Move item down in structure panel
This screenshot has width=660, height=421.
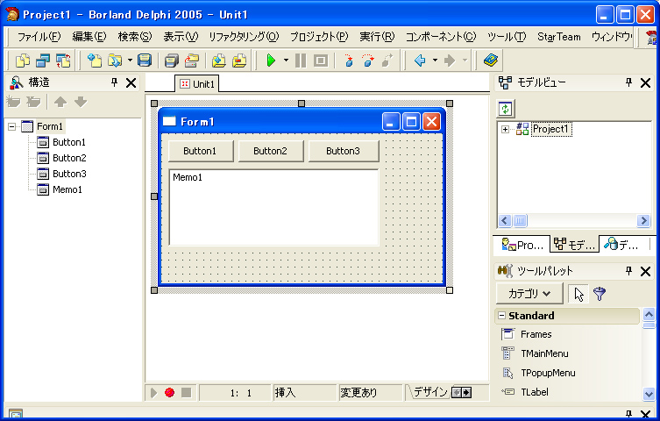[81, 102]
